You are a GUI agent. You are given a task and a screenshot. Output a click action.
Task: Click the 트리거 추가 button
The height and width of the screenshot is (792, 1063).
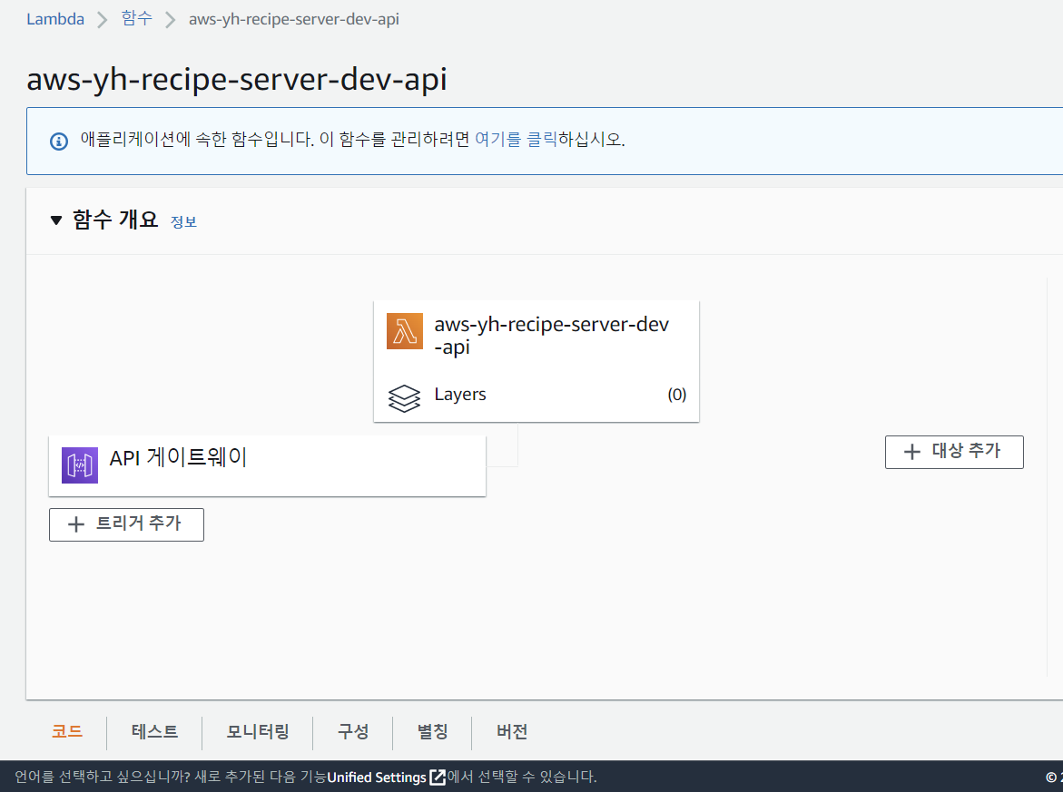(x=127, y=524)
